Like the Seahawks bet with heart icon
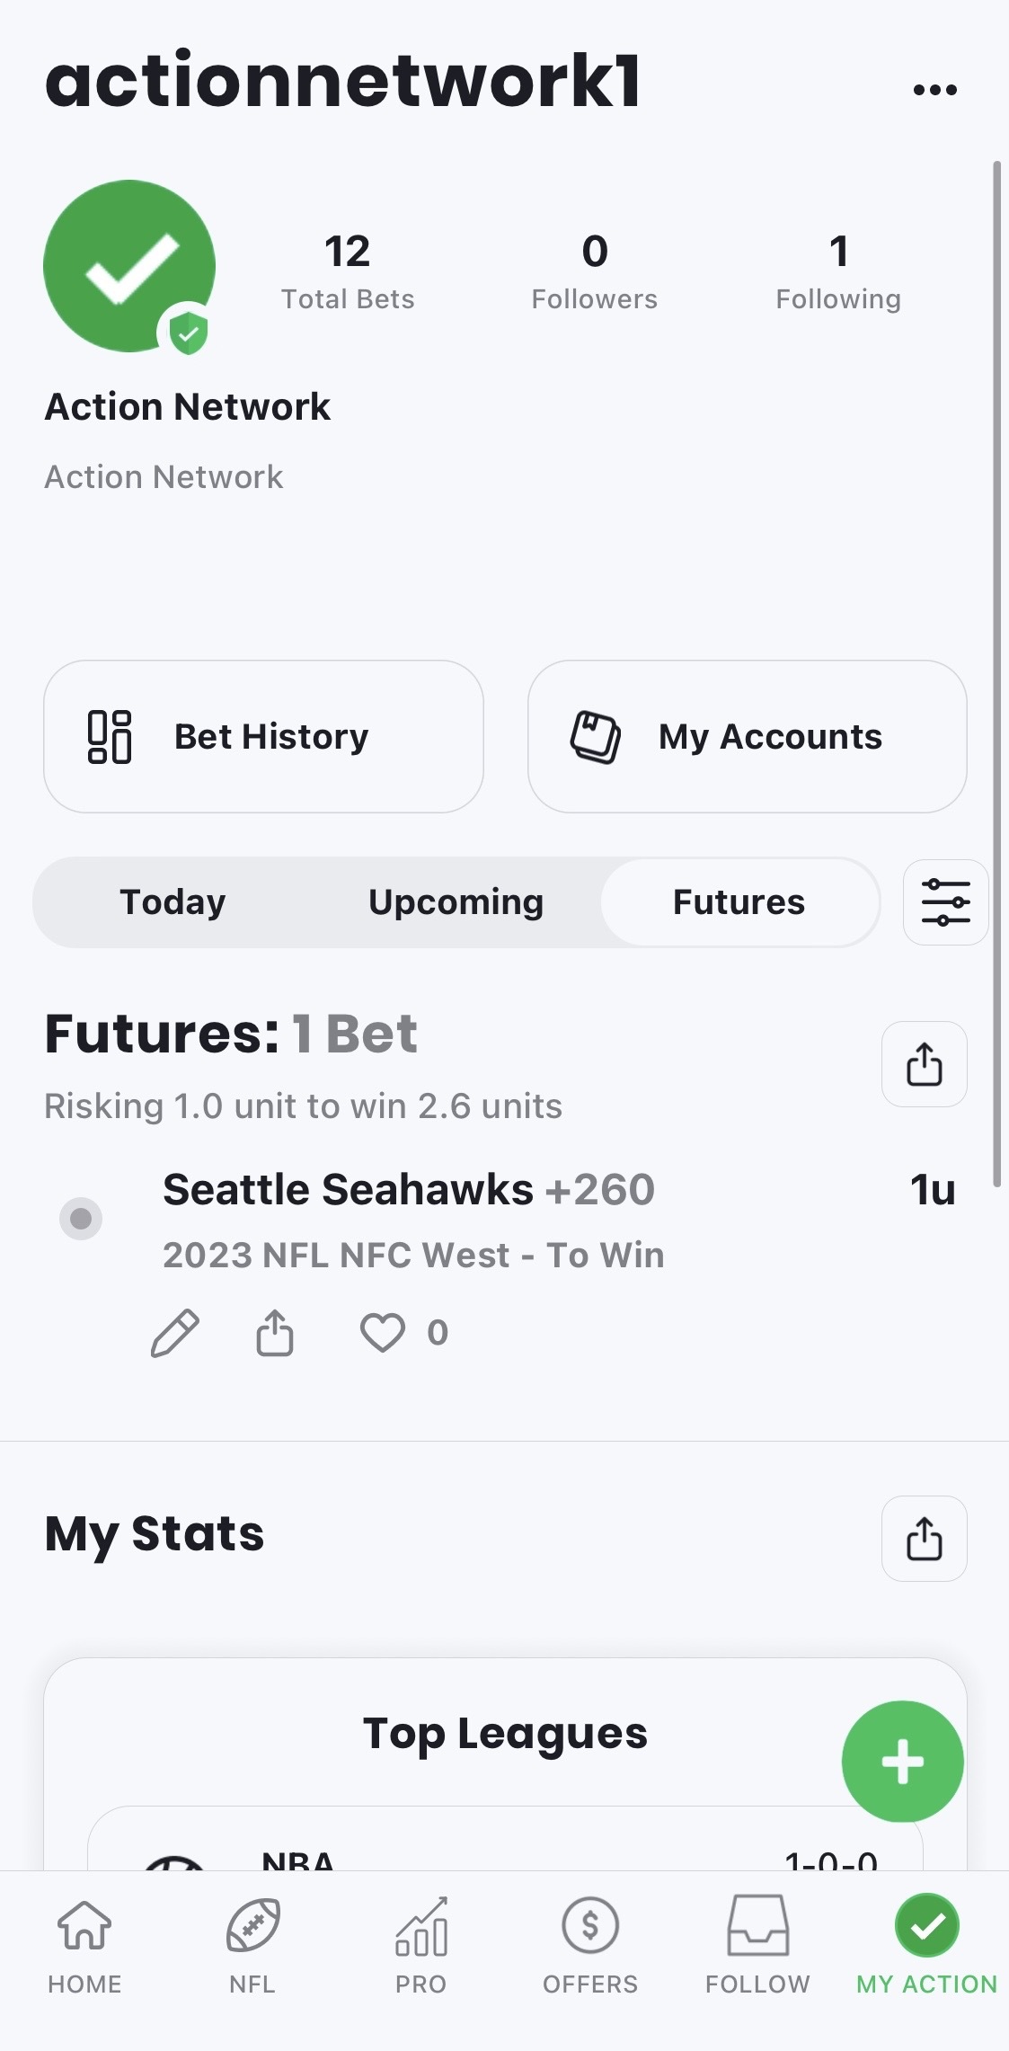The height and width of the screenshot is (2051, 1009). [x=383, y=1333]
